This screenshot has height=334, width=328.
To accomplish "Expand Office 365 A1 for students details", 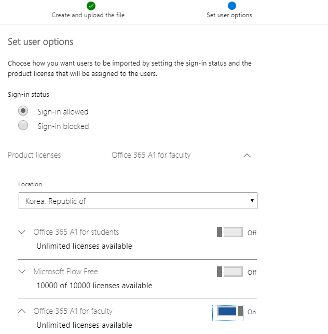I will pyautogui.click(x=22, y=232).
